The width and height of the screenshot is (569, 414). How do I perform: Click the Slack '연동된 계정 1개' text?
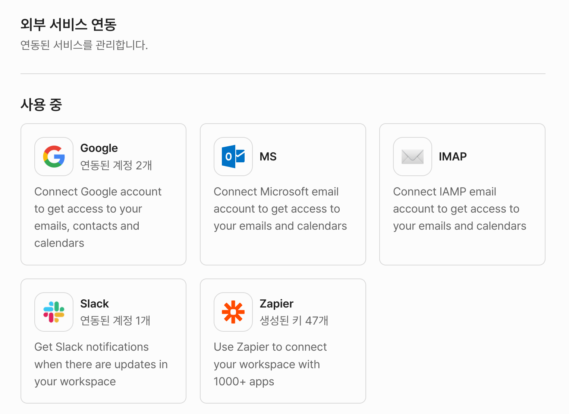[x=116, y=321]
